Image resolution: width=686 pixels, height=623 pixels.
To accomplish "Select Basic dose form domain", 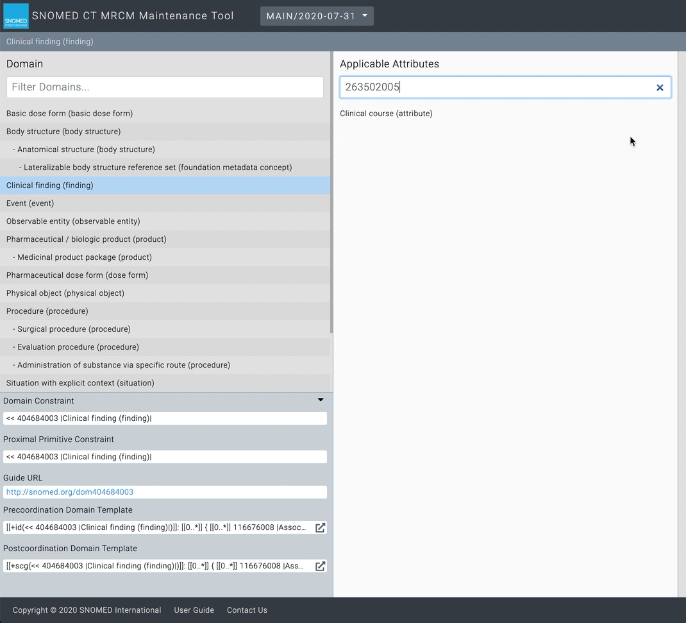I will [x=165, y=114].
